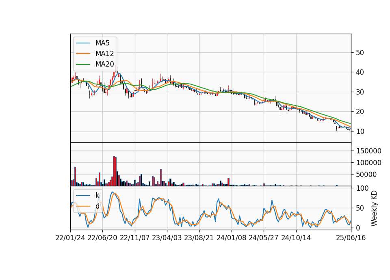Click the volume axis value 50000

pos(366,174)
